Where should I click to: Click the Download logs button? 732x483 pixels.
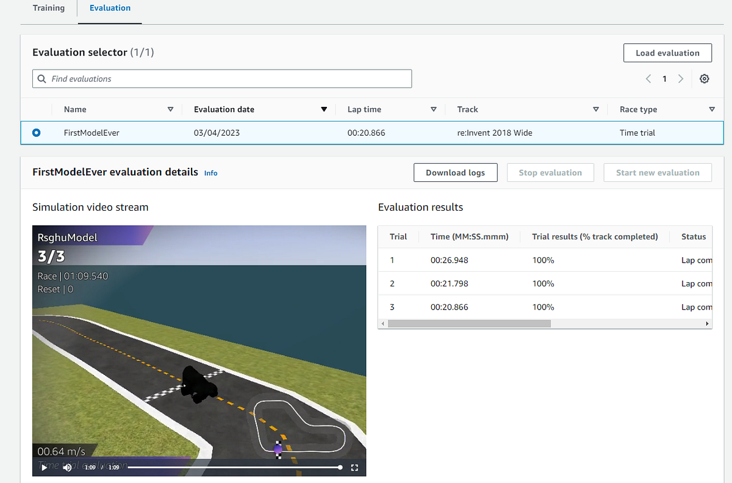455,172
